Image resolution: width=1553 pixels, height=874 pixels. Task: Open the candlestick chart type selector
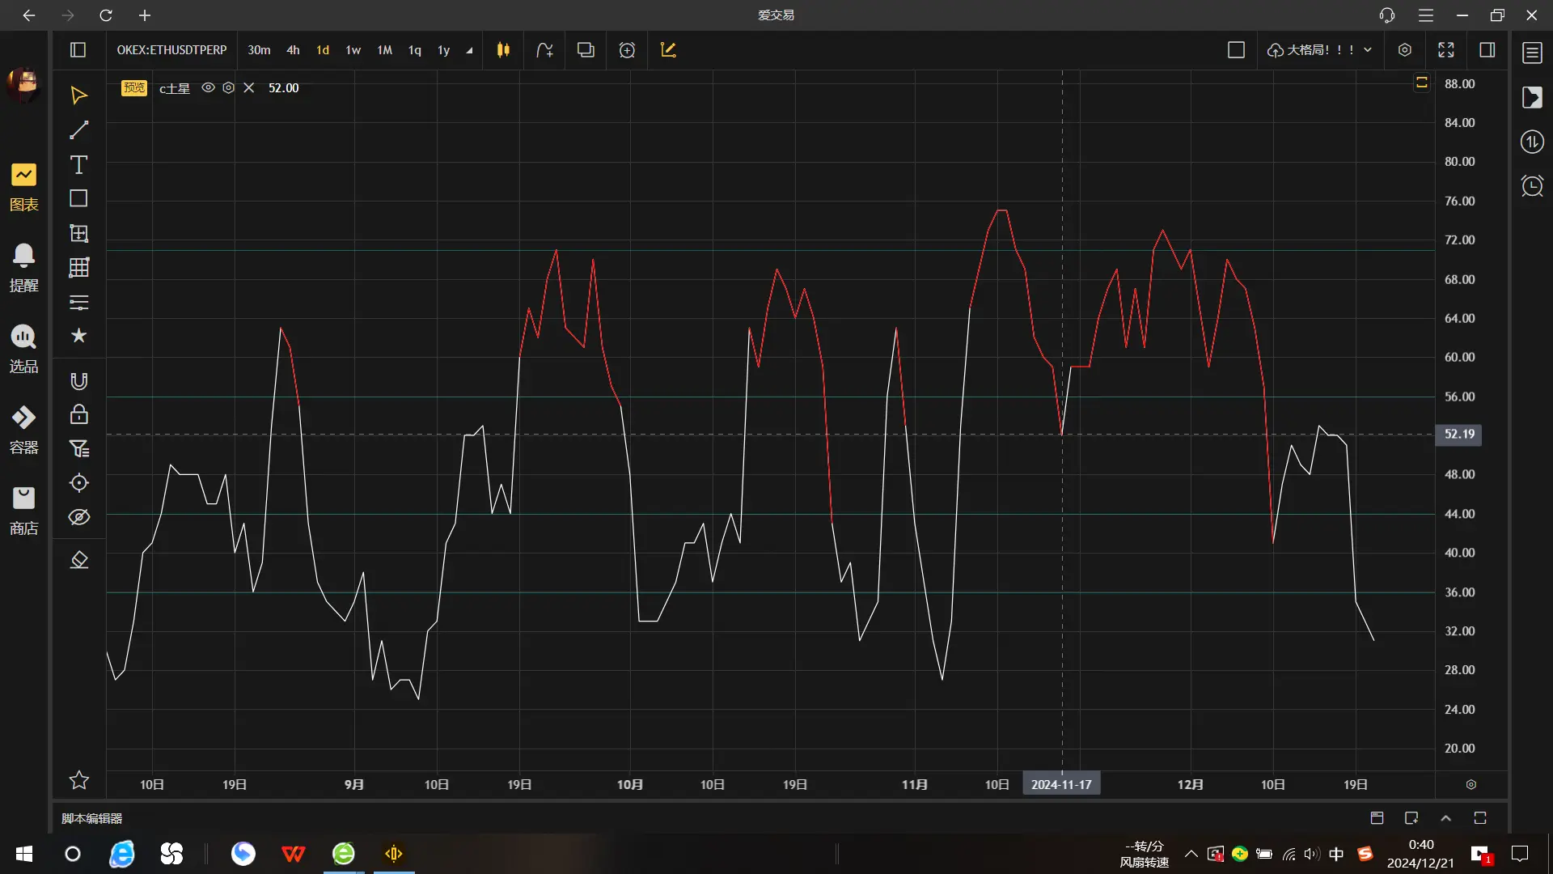(503, 50)
